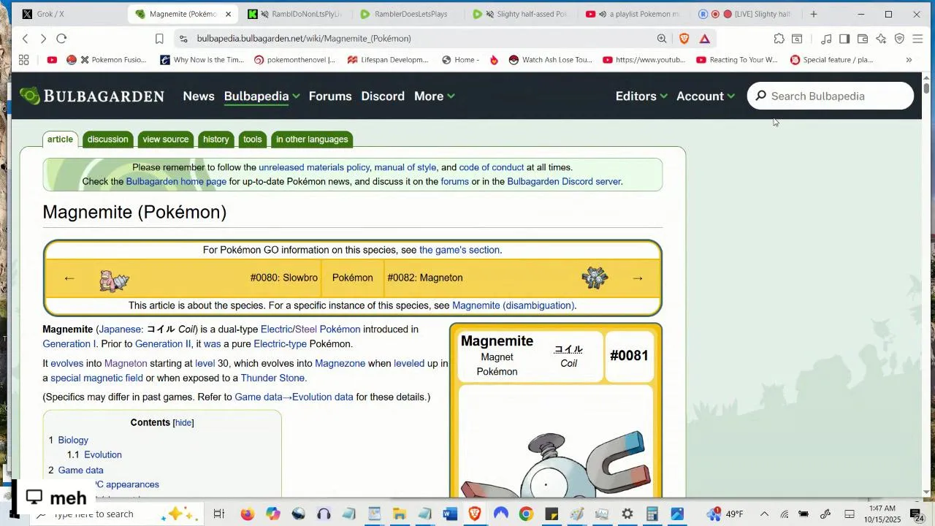Open the #0082: Magneton link

click(x=425, y=278)
